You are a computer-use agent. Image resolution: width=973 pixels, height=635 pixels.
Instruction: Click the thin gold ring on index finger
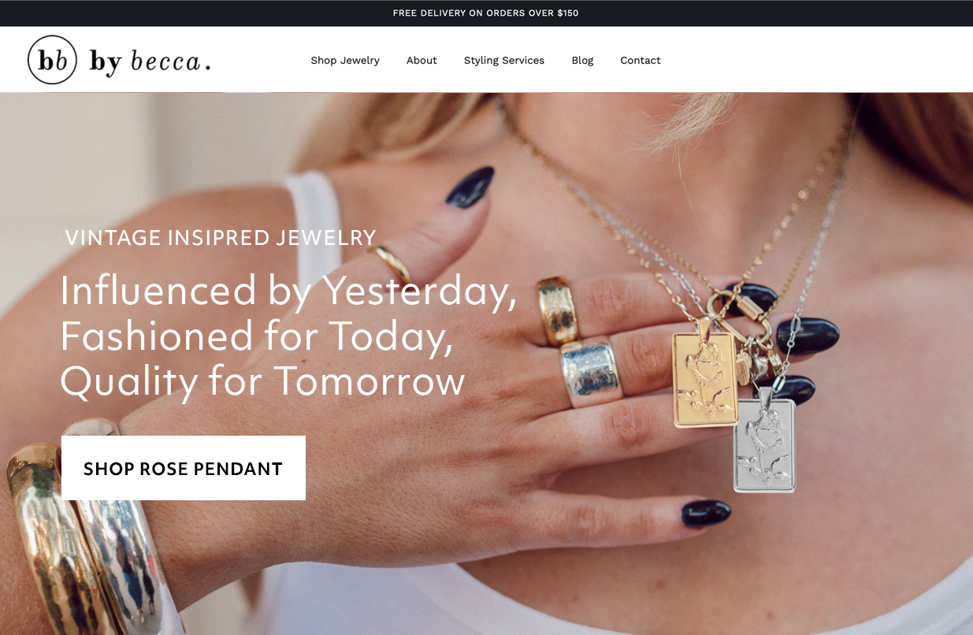pos(390,261)
